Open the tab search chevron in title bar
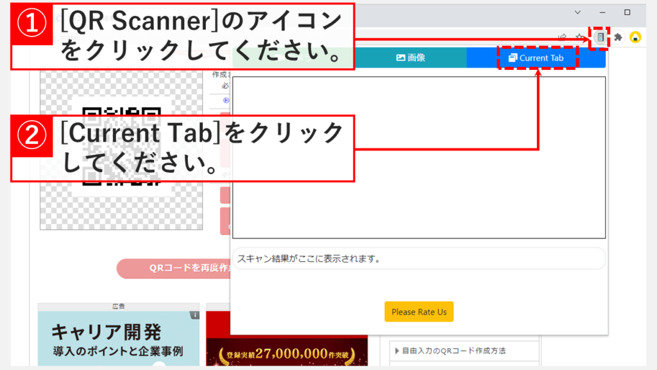This screenshot has width=657, height=370. coord(578,12)
